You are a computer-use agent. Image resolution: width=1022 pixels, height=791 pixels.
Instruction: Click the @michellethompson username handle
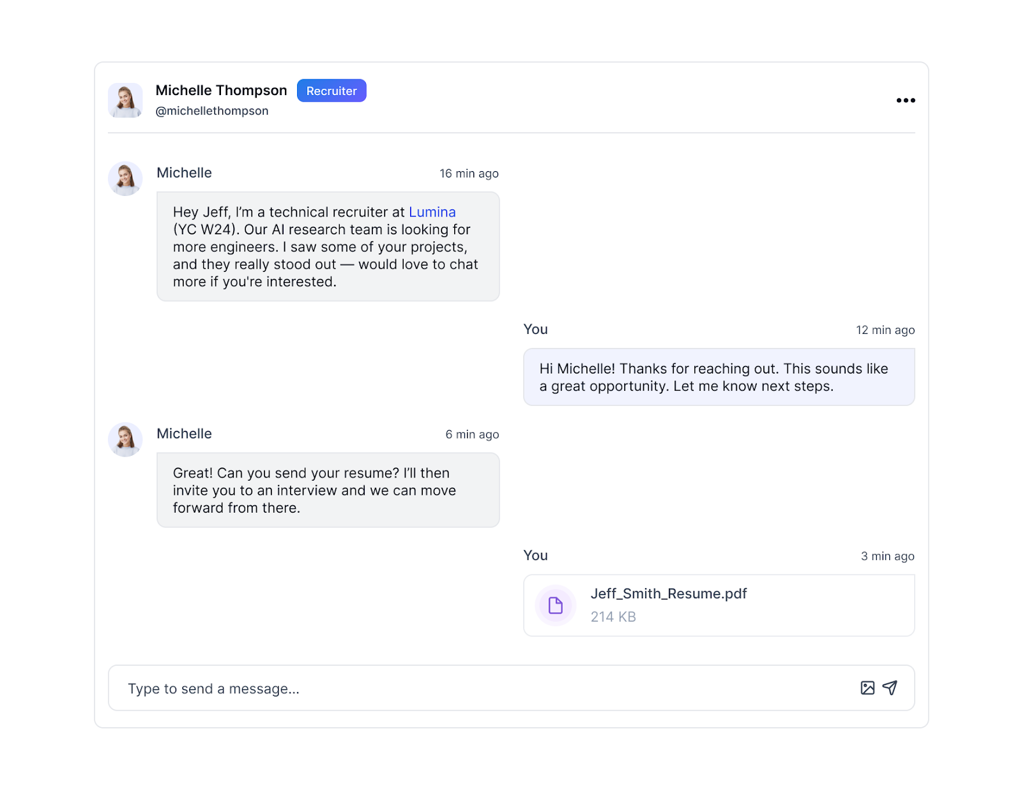point(212,111)
